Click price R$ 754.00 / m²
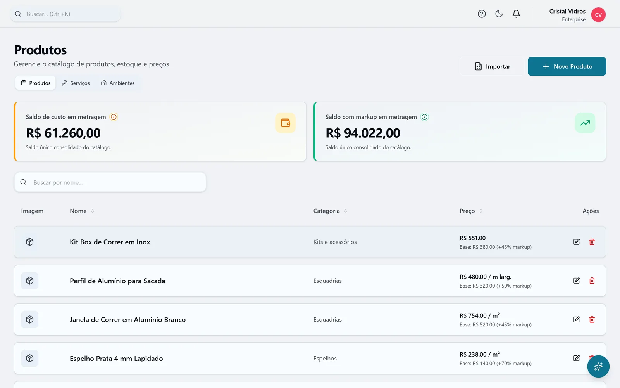620x388 pixels. click(x=480, y=315)
